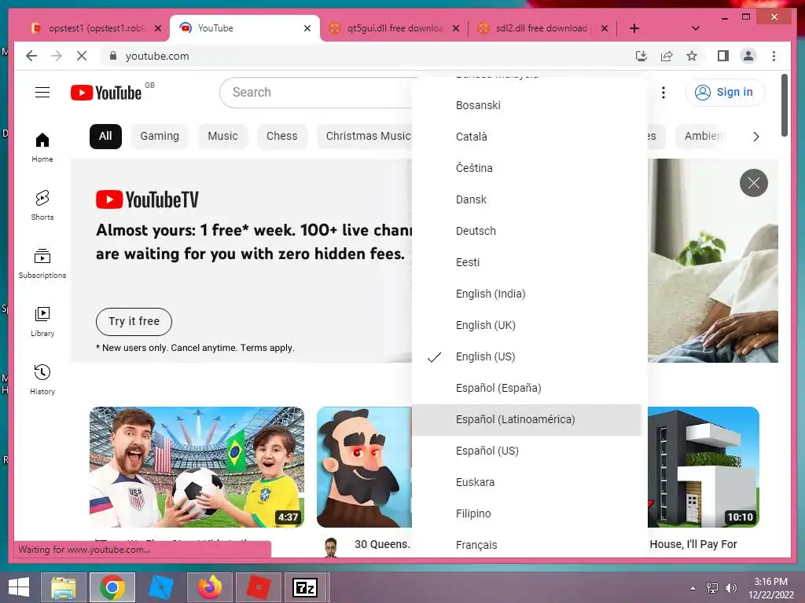The height and width of the screenshot is (603, 805).
Task: Select Filipino language
Action: coord(527,513)
